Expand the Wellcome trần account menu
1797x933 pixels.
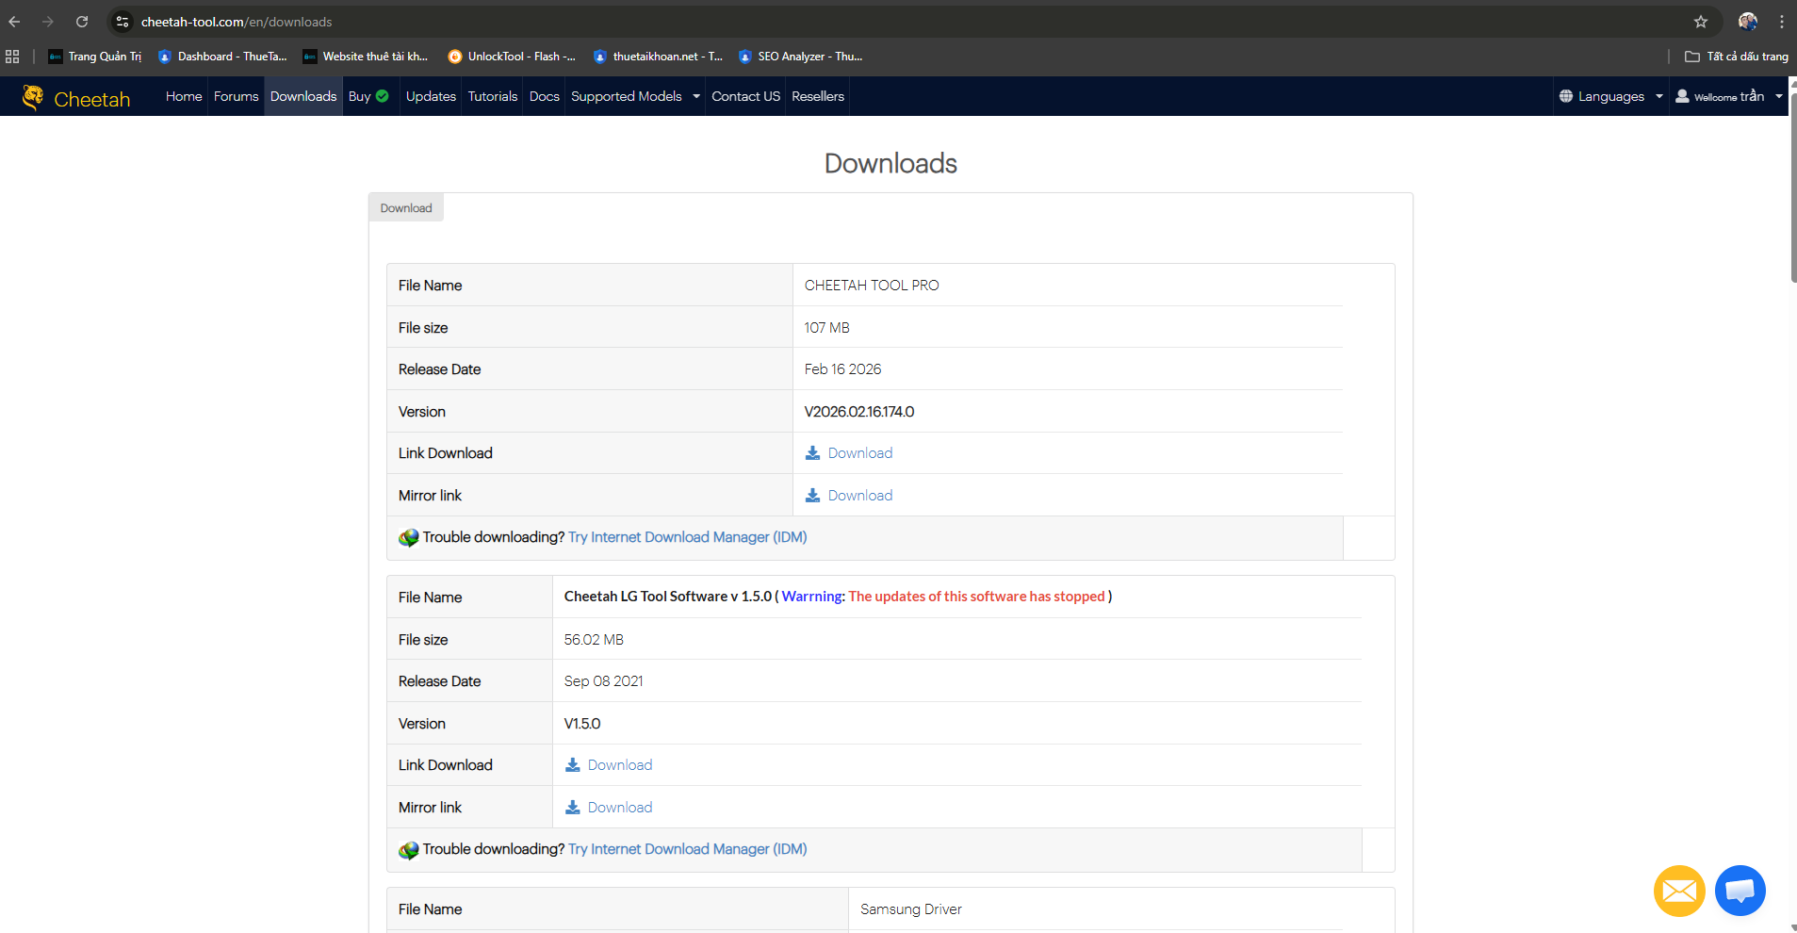(x=1729, y=96)
